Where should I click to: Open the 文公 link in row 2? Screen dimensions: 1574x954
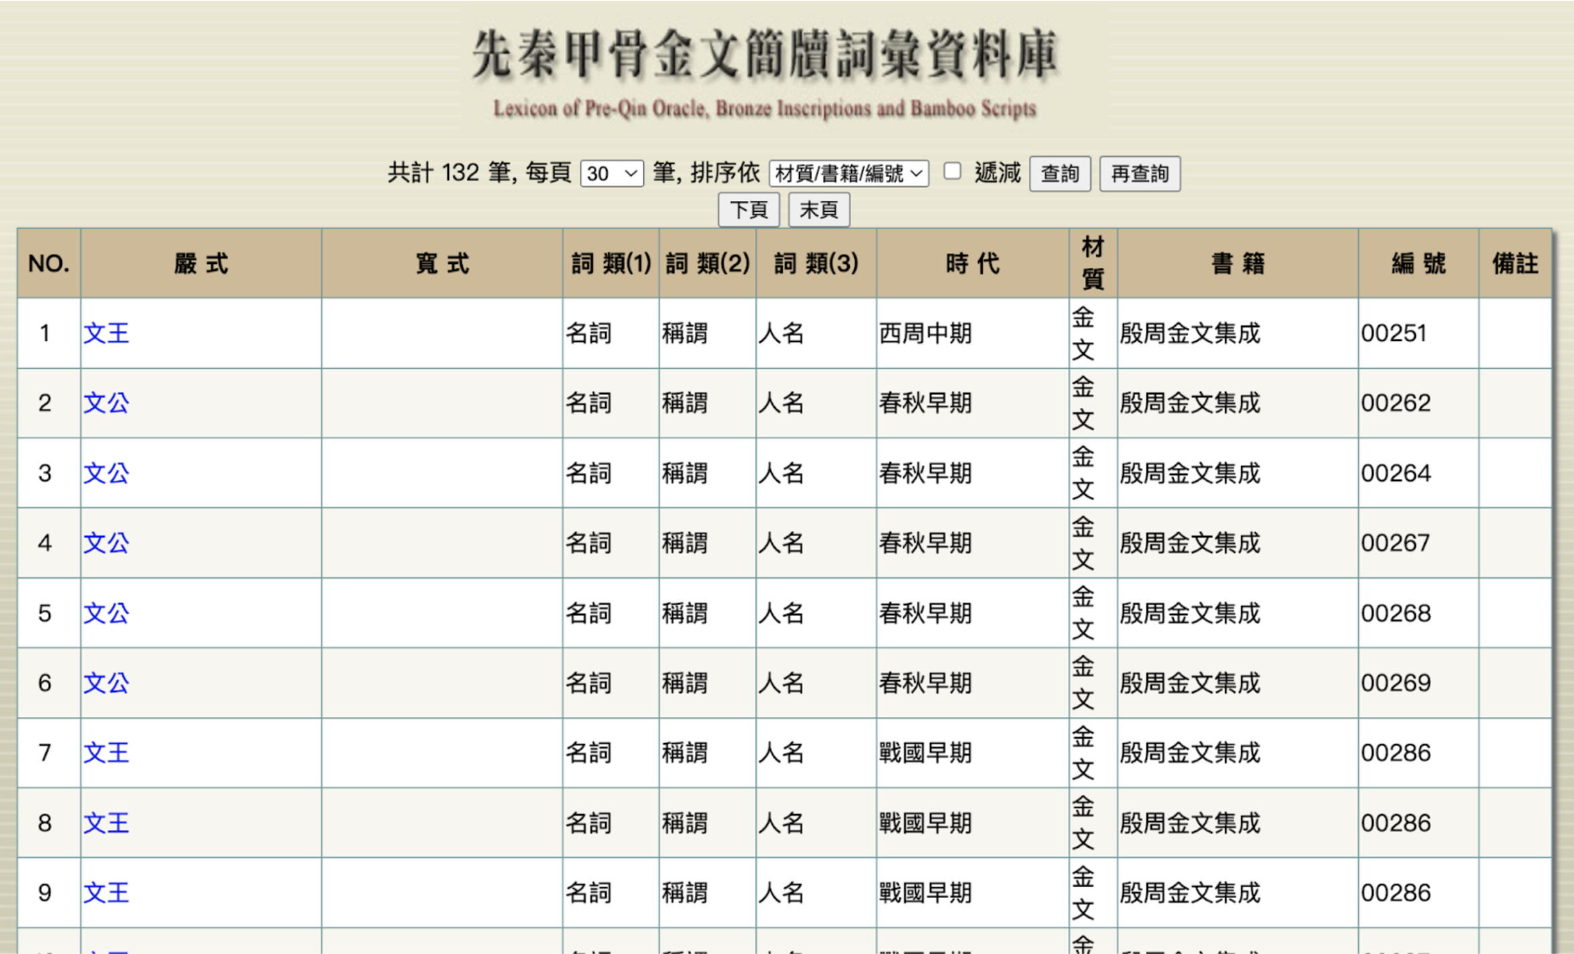(x=106, y=403)
